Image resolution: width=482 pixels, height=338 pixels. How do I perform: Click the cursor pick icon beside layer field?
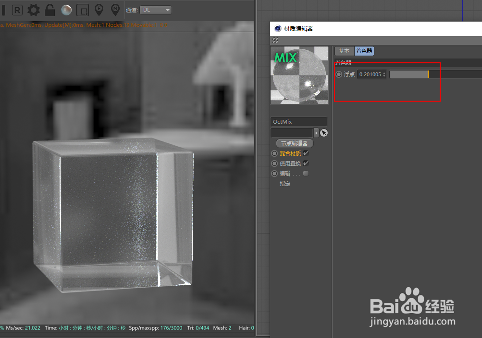tap(324, 133)
